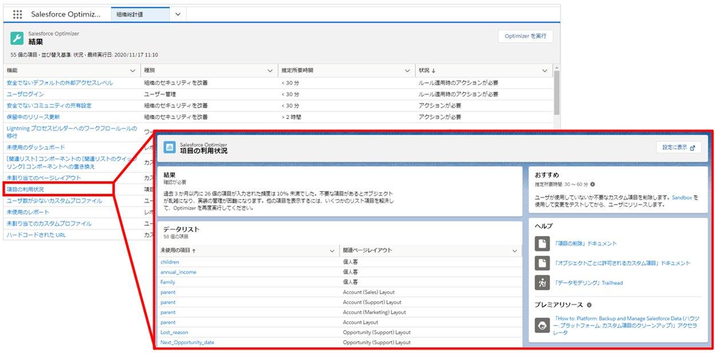
Task: Open the 機能 column dropdown
Action: [133, 70]
